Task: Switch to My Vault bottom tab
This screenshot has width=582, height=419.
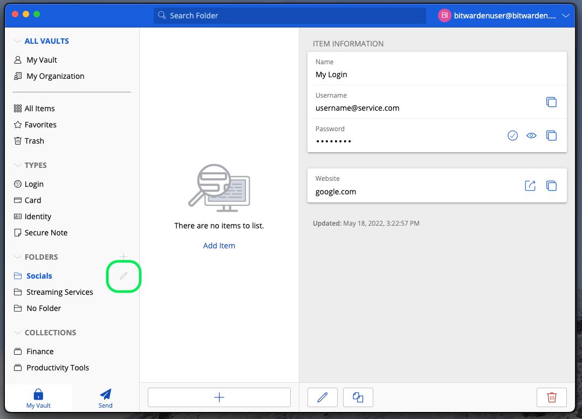Action: 38,398
